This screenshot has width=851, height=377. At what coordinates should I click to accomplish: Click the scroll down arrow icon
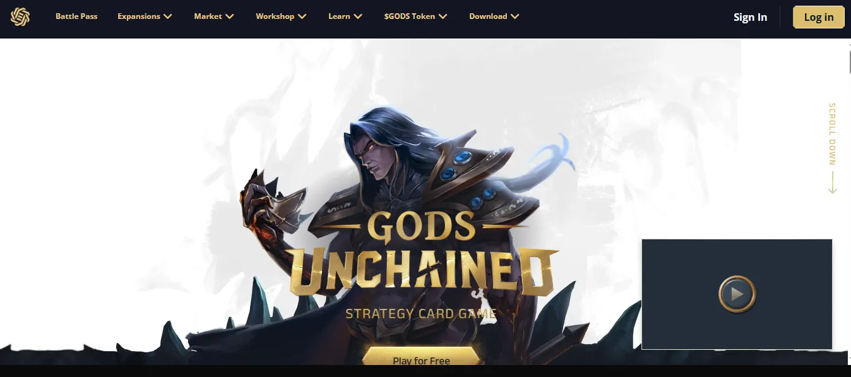point(832,182)
